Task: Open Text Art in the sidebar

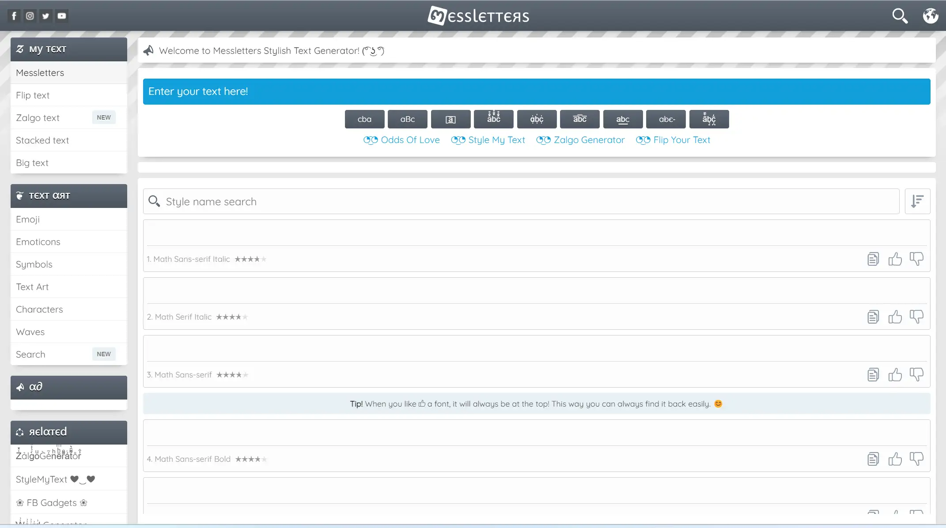Action: [69, 287]
